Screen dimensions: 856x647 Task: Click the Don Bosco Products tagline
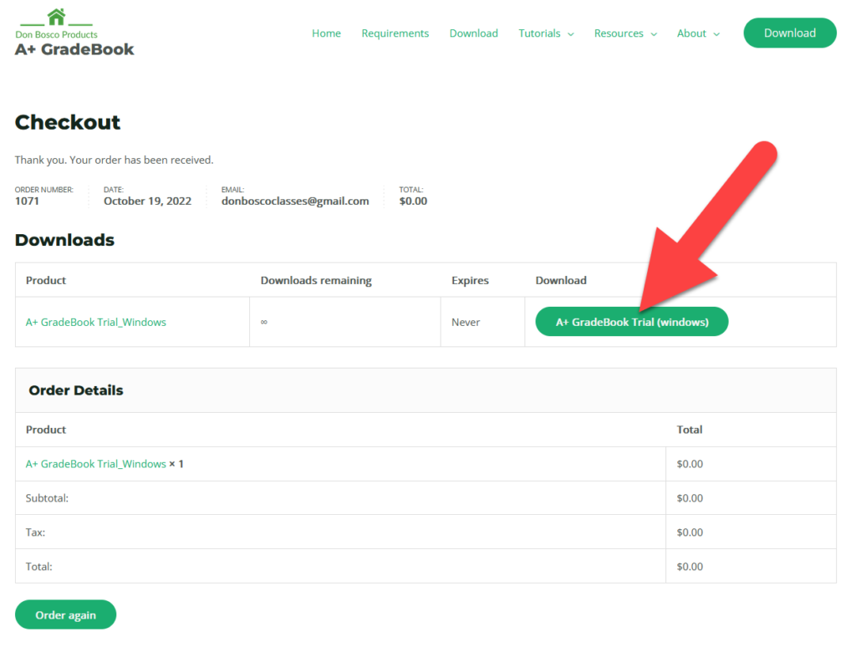tap(56, 34)
